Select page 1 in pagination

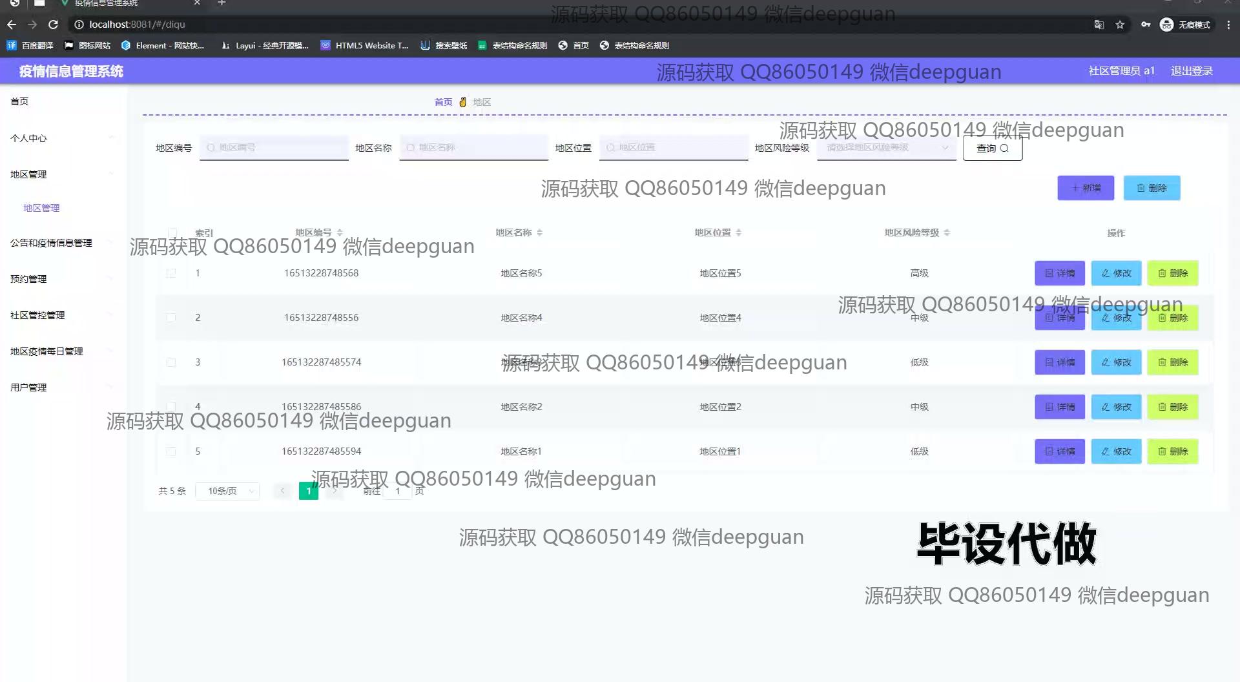[x=309, y=491]
